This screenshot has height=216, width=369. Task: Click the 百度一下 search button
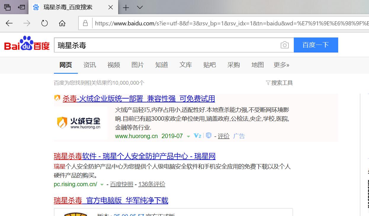click(316, 45)
